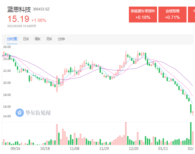195x154 pixels.
Task: Click the partially visible third sector card
Action: pos(192,15)
